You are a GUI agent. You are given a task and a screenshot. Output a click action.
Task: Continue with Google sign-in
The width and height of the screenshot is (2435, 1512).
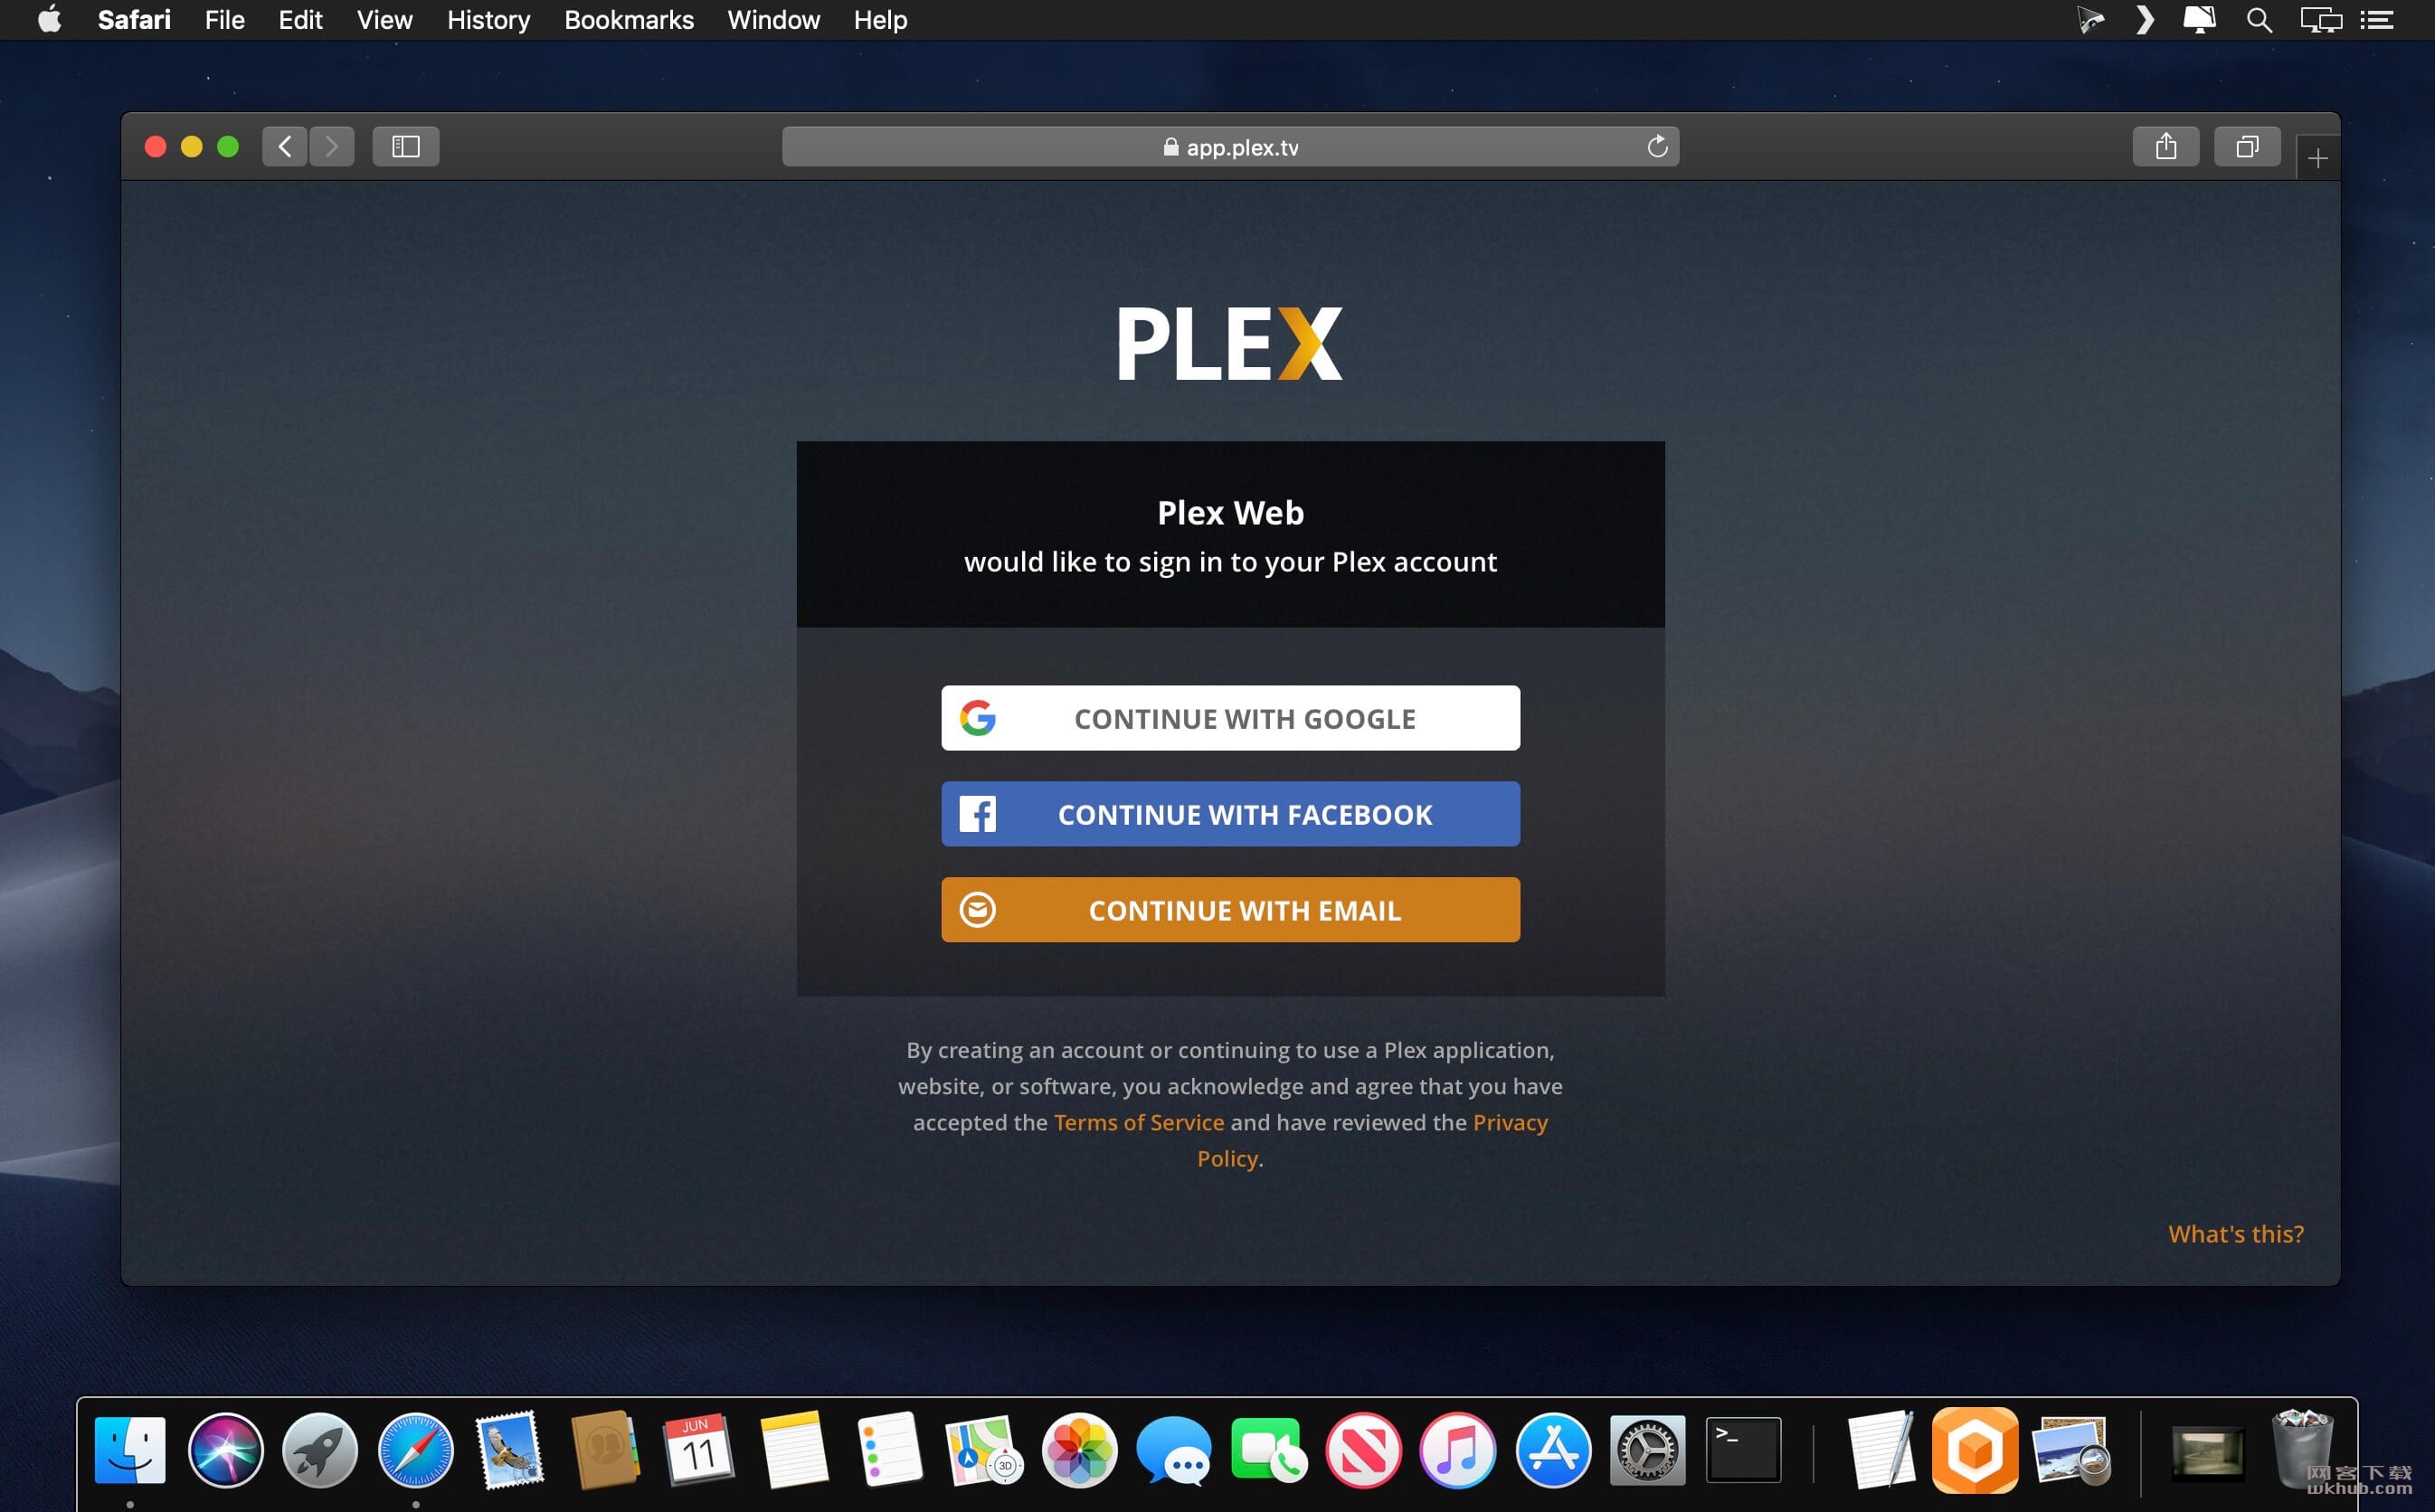pyautogui.click(x=1230, y=718)
